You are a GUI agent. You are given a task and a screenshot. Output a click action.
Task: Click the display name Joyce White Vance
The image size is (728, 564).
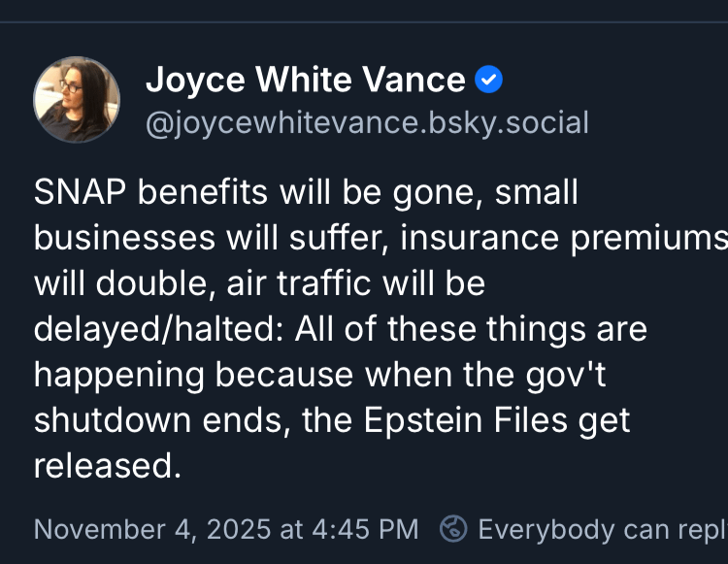point(305,80)
